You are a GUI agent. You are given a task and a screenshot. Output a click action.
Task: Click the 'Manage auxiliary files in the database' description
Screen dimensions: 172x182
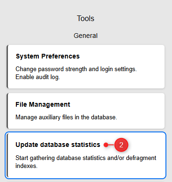pyautogui.click(x=66, y=117)
